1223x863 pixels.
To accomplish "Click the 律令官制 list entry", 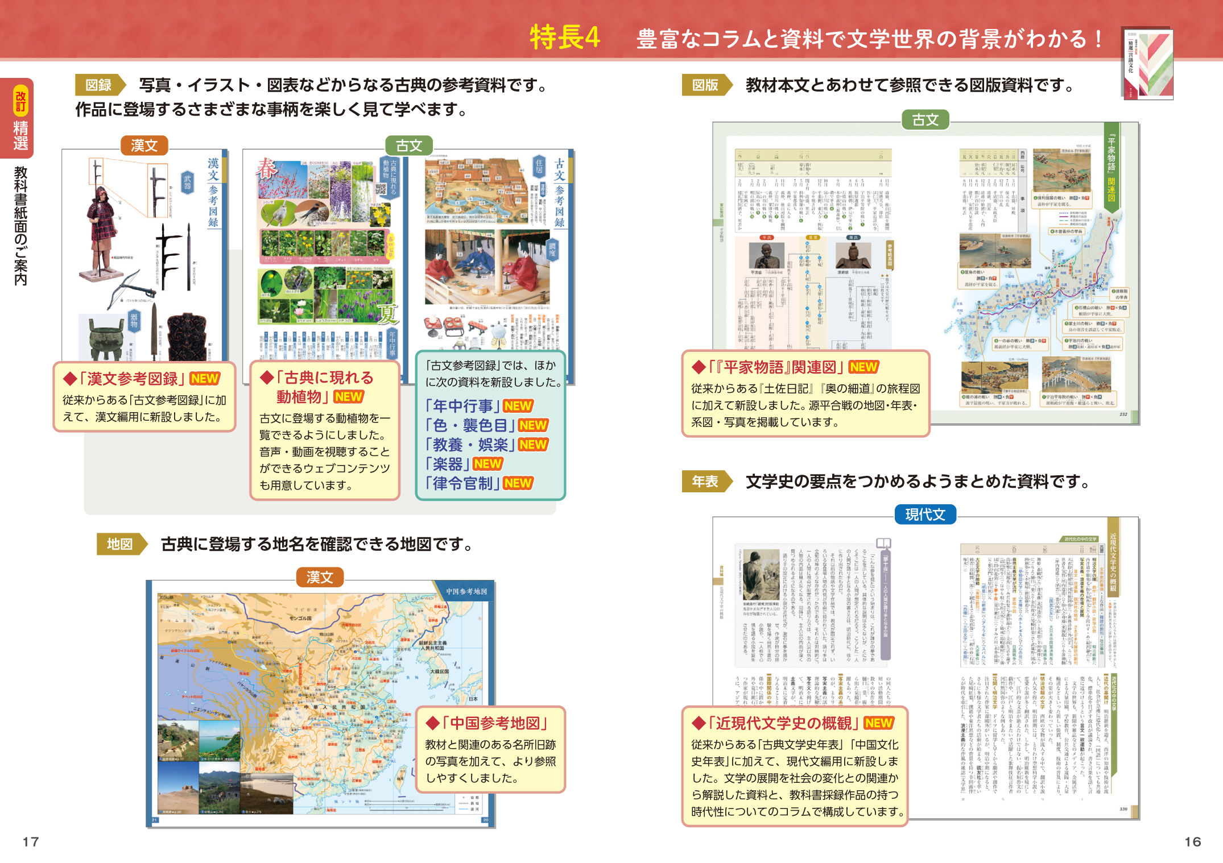I will (x=462, y=483).
